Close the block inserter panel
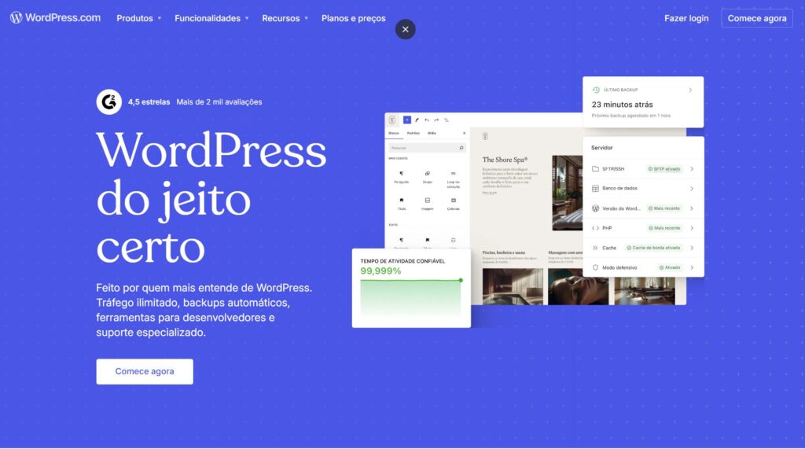 point(464,133)
